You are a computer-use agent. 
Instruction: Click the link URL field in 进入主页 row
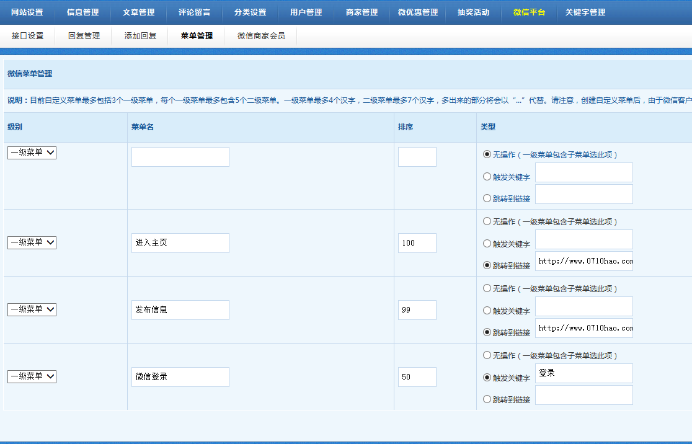click(583, 261)
